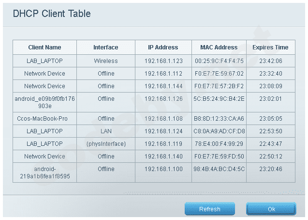The width and height of the screenshot is (308, 220).
Task: Select the IP Address column header
Action: point(163,47)
